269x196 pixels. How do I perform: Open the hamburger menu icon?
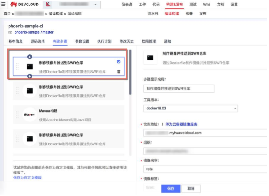pos(3,4)
